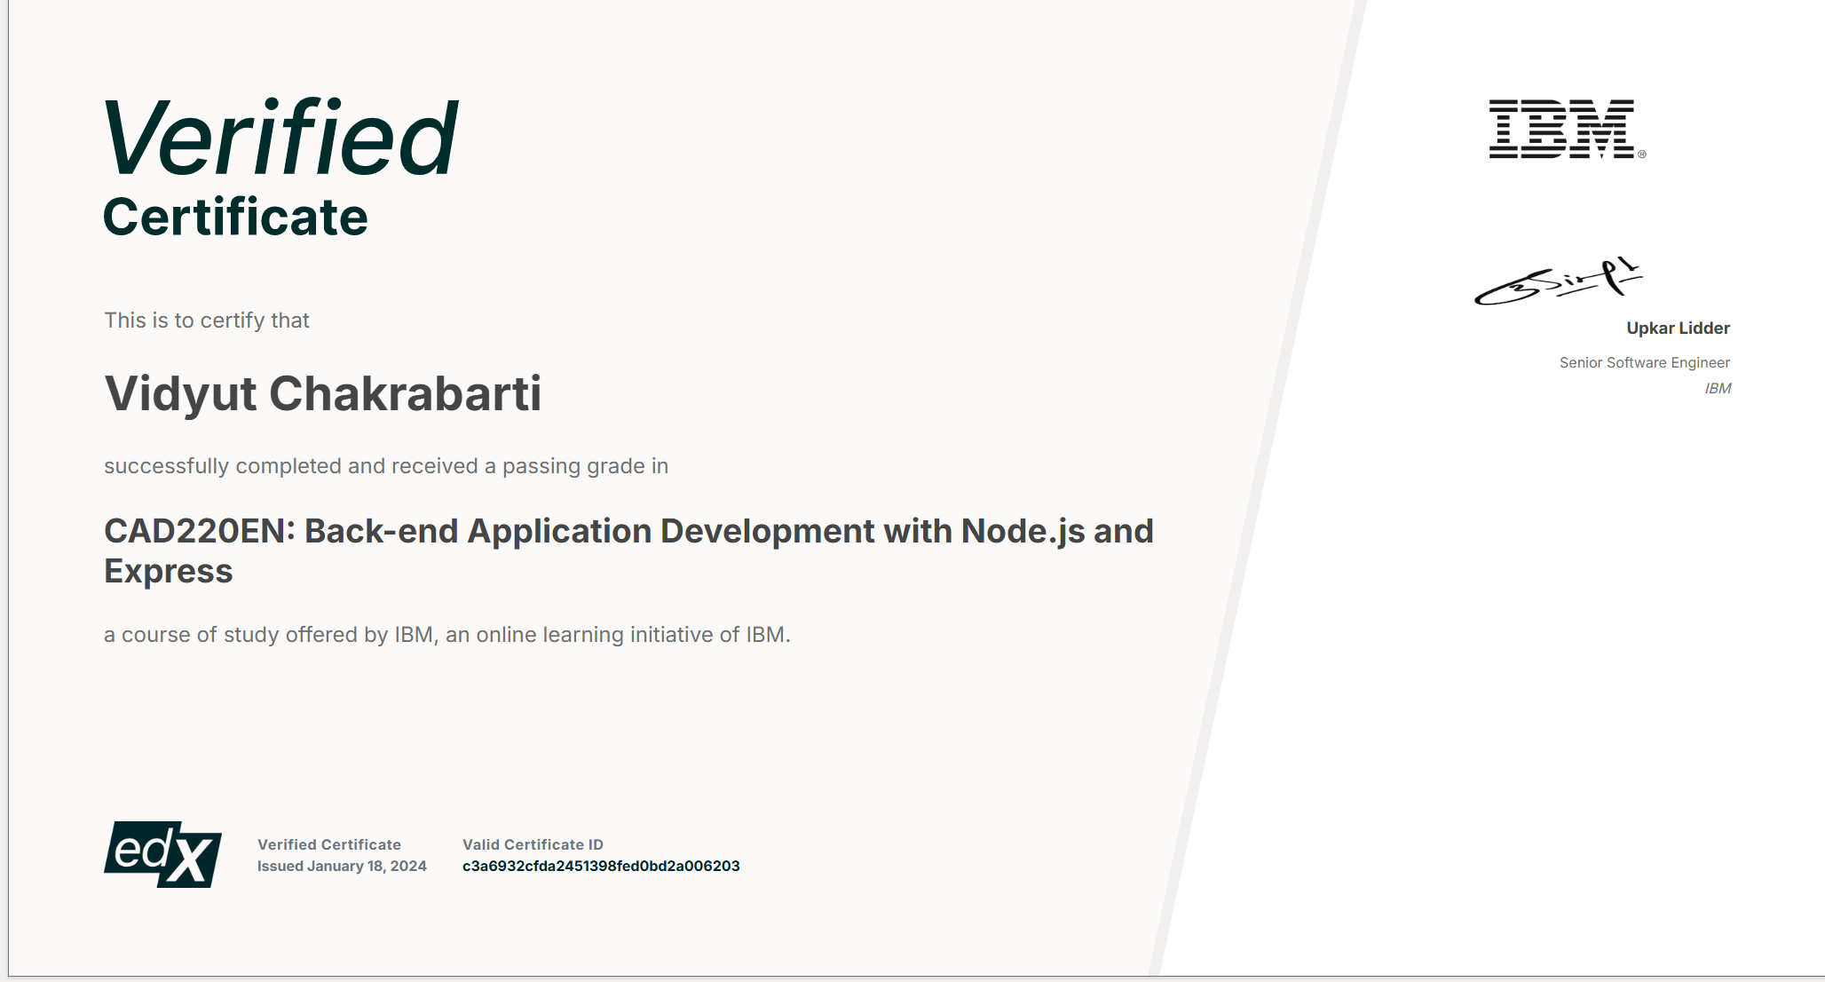1825x982 pixels.
Task: Click the course of study offered by IBM line
Action: click(447, 635)
